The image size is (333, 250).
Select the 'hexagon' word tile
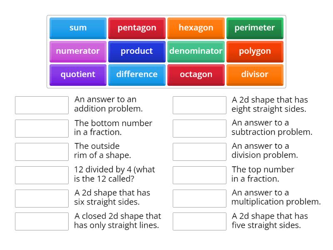[196, 28]
